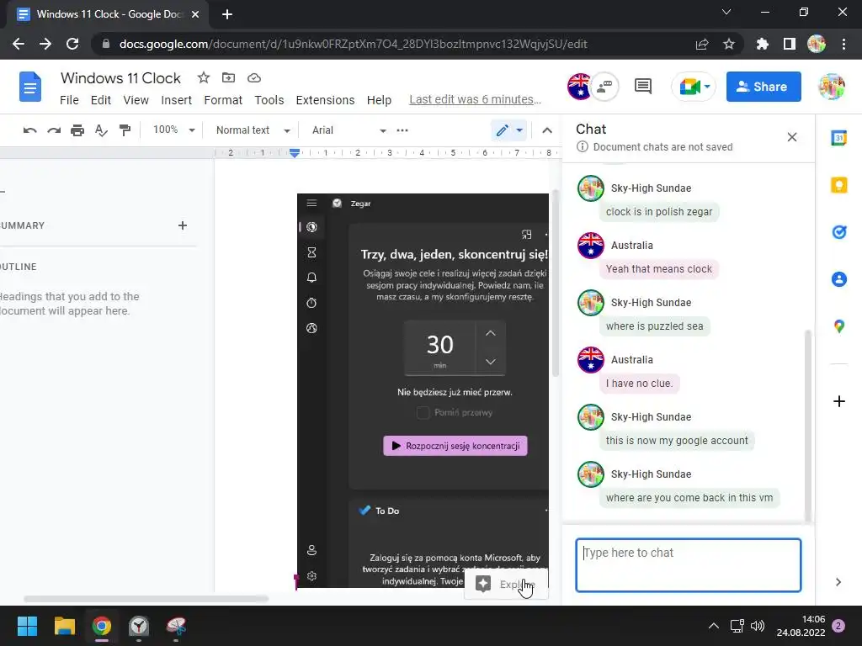Click the Australia collaborator avatar in header
Screen dimensions: 862x646
pos(579,87)
